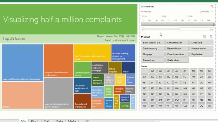Click Billing disputes treemap tile
This screenshot has width=218, height=122.
click(115, 67)
